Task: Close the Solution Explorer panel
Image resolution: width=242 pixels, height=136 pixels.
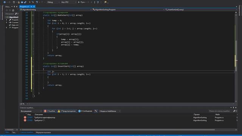Action: click(x=17, y=7)
